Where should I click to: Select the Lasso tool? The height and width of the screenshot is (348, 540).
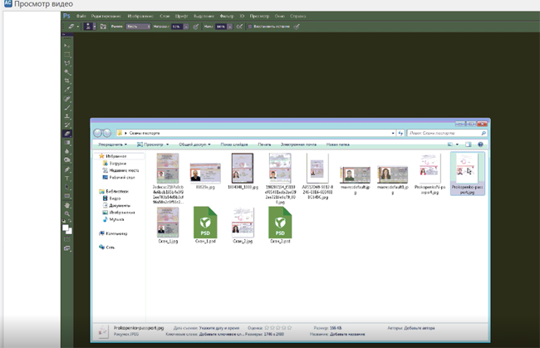coord(66,63)
